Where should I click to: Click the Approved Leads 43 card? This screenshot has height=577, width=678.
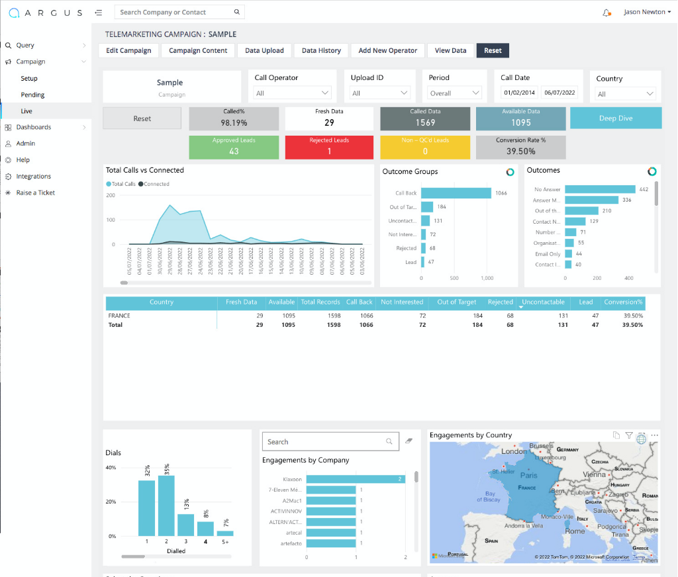pyautogui.click(x=234, y=148)
